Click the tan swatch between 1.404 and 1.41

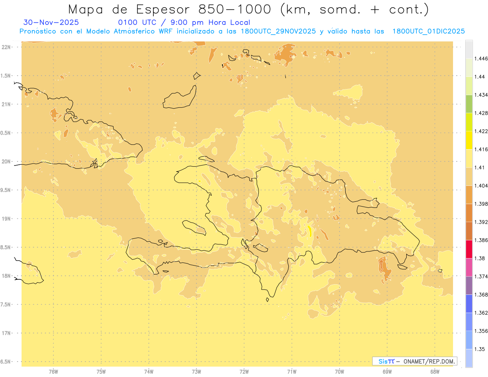469,177
